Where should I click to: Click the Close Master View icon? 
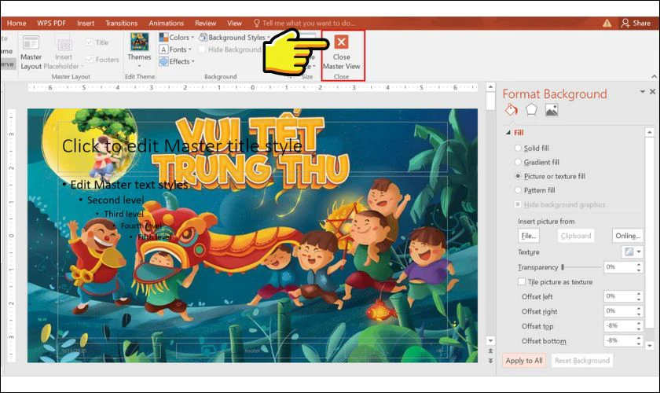341,42
